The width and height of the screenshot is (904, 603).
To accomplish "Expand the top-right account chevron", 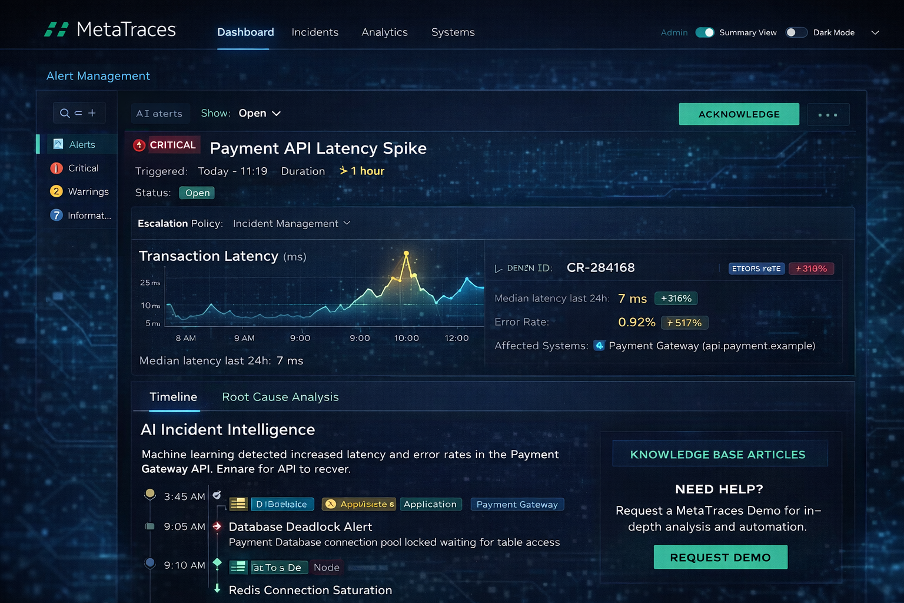I will point(875,32).
